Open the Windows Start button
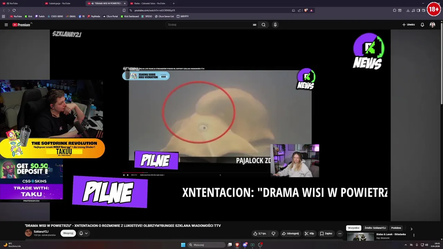 click(x=183, y=245)
